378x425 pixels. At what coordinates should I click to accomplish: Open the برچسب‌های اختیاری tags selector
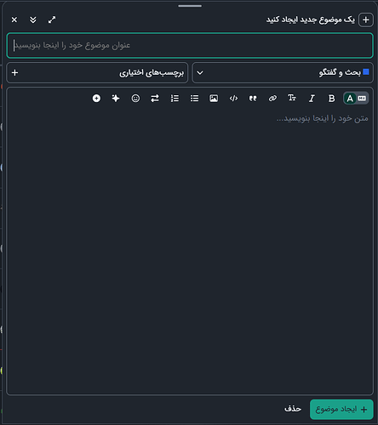tap(97, 73)
